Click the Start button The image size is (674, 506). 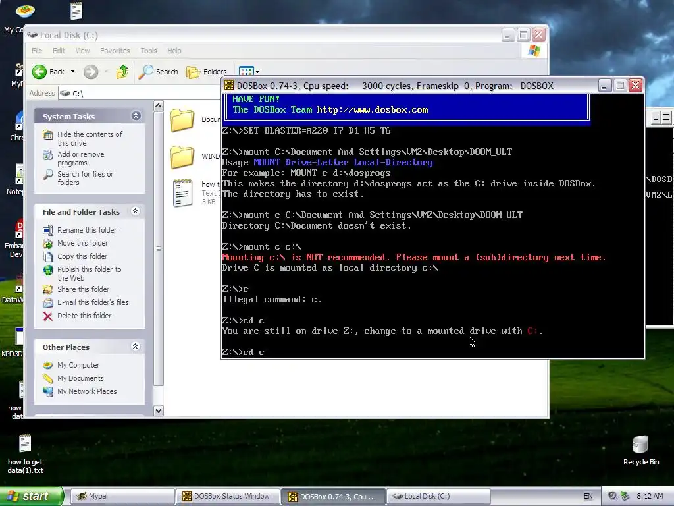coord(32,496)
